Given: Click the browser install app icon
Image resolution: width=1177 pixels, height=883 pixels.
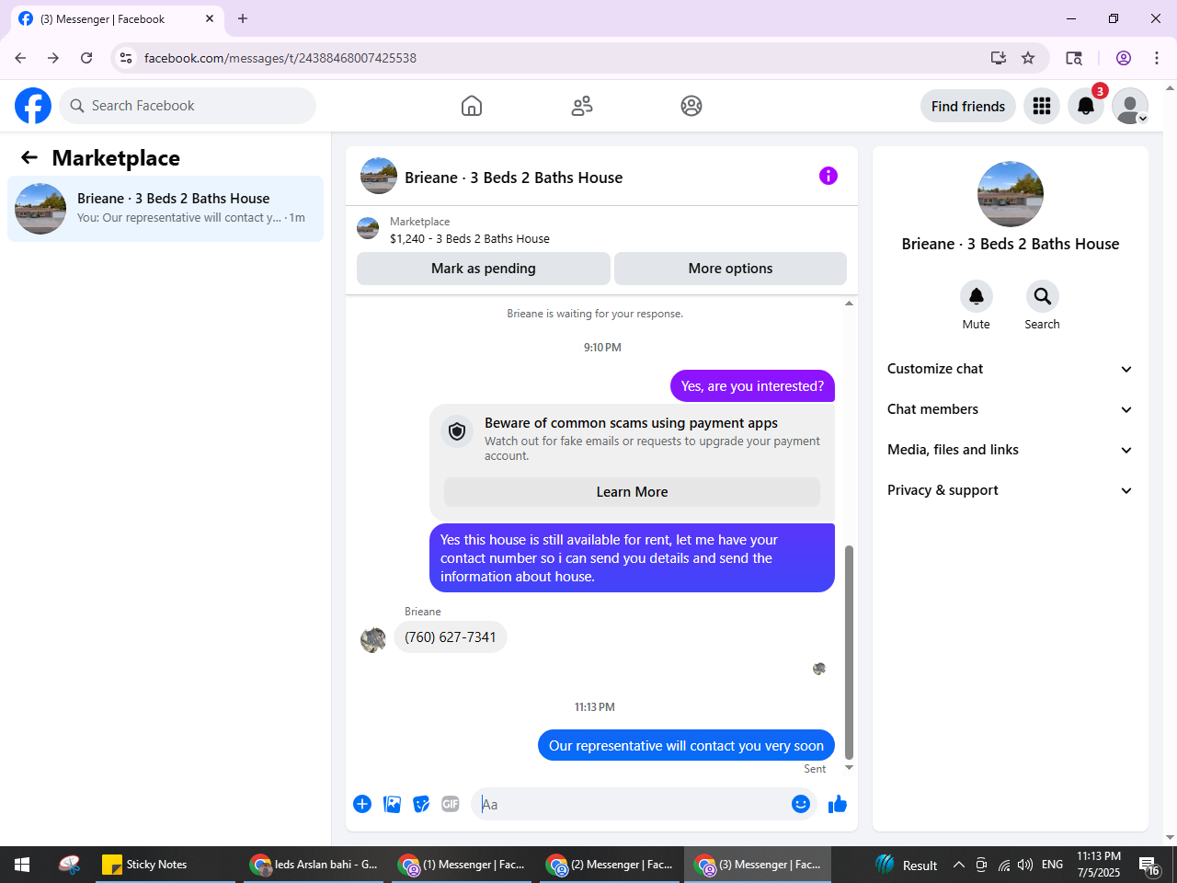Looking at the screenshot, I should (x=999, y=58).
